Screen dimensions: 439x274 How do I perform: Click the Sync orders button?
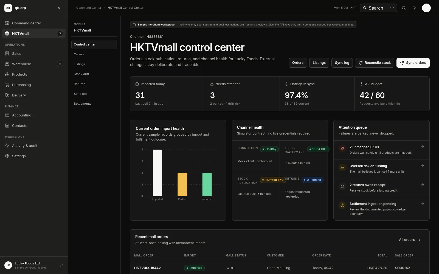[x=413, y=63]
